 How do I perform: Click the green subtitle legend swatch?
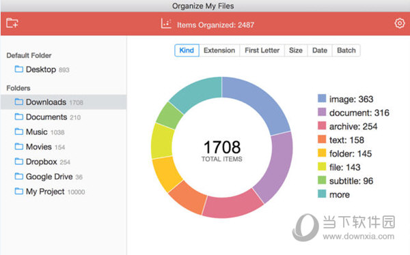322,181
